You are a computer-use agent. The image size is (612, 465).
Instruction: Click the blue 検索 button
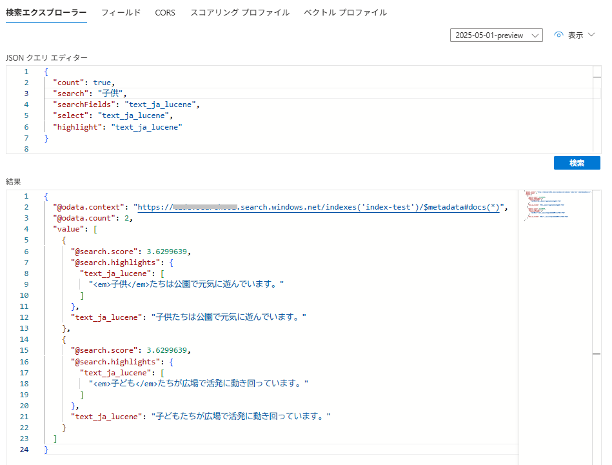pos(577,163)
